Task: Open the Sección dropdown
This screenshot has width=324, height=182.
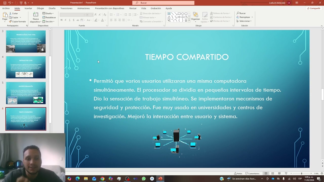Action: click(x=48, y=21)
